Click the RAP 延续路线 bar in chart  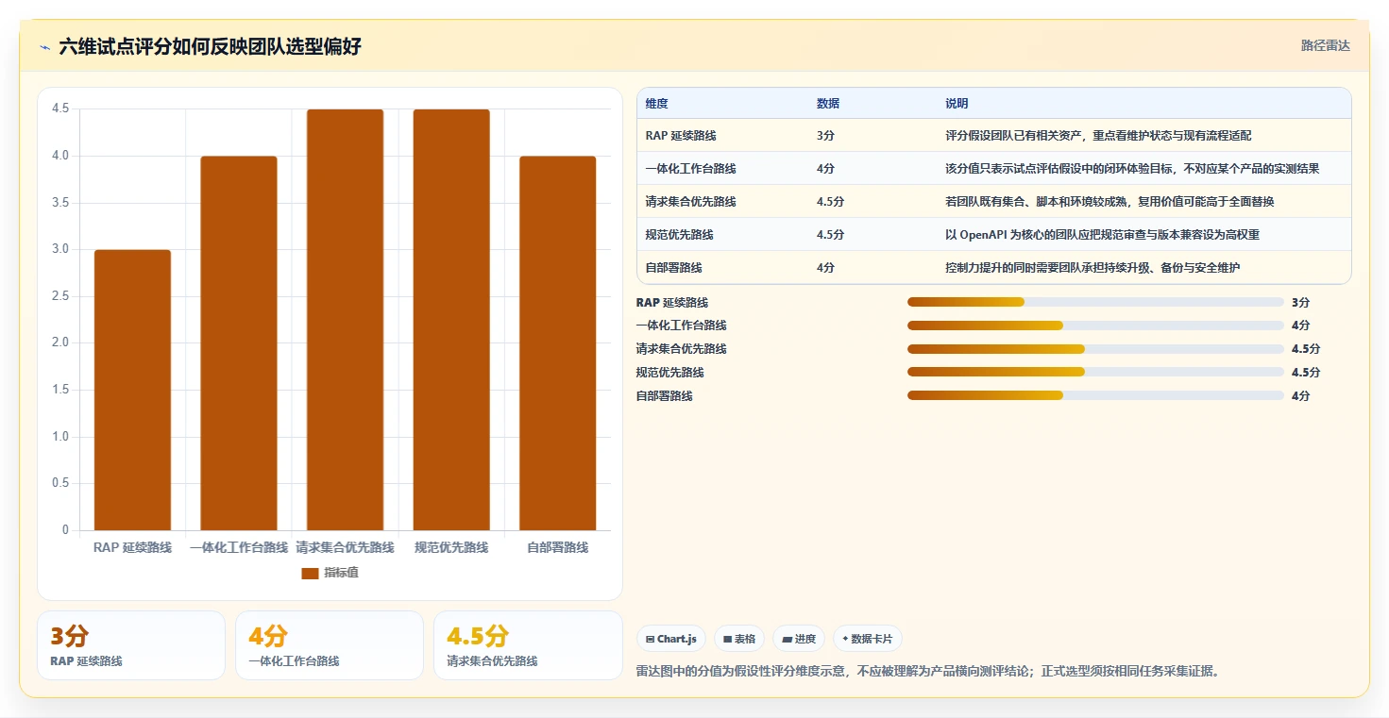click(x=132, y=390)
